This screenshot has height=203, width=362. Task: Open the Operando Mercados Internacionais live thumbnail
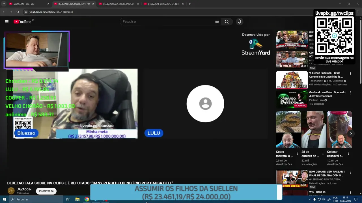(292, 100)
